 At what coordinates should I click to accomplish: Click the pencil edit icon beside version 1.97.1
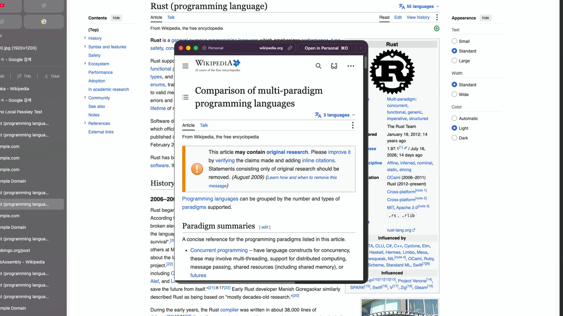click(x=406, y=148)
